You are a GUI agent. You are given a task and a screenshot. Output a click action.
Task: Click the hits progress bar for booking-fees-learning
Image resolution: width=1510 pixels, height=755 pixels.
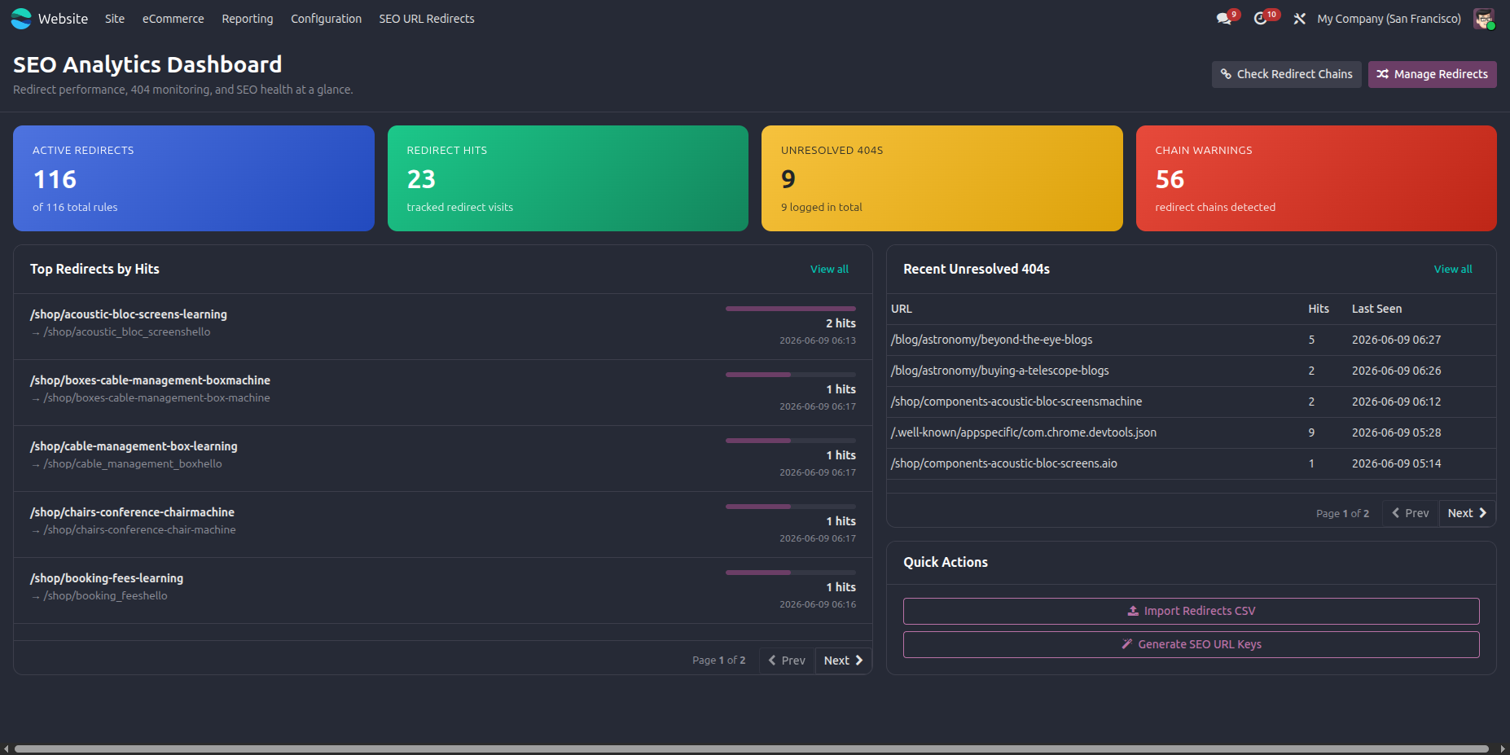(791, 573)
